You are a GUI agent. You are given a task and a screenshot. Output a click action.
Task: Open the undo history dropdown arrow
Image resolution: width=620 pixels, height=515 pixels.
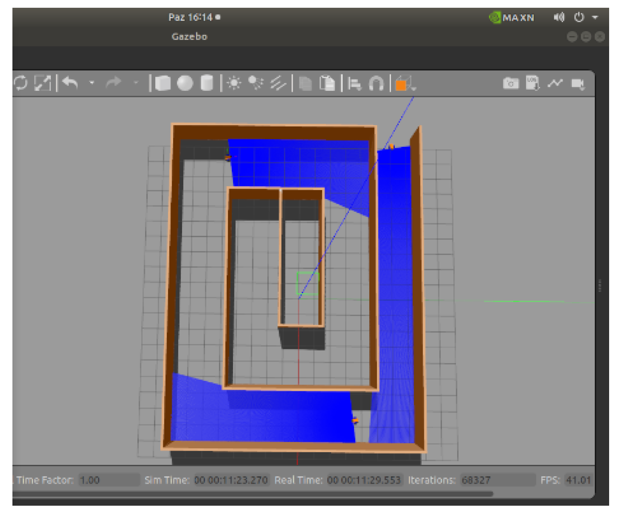(x=92, y=83)
